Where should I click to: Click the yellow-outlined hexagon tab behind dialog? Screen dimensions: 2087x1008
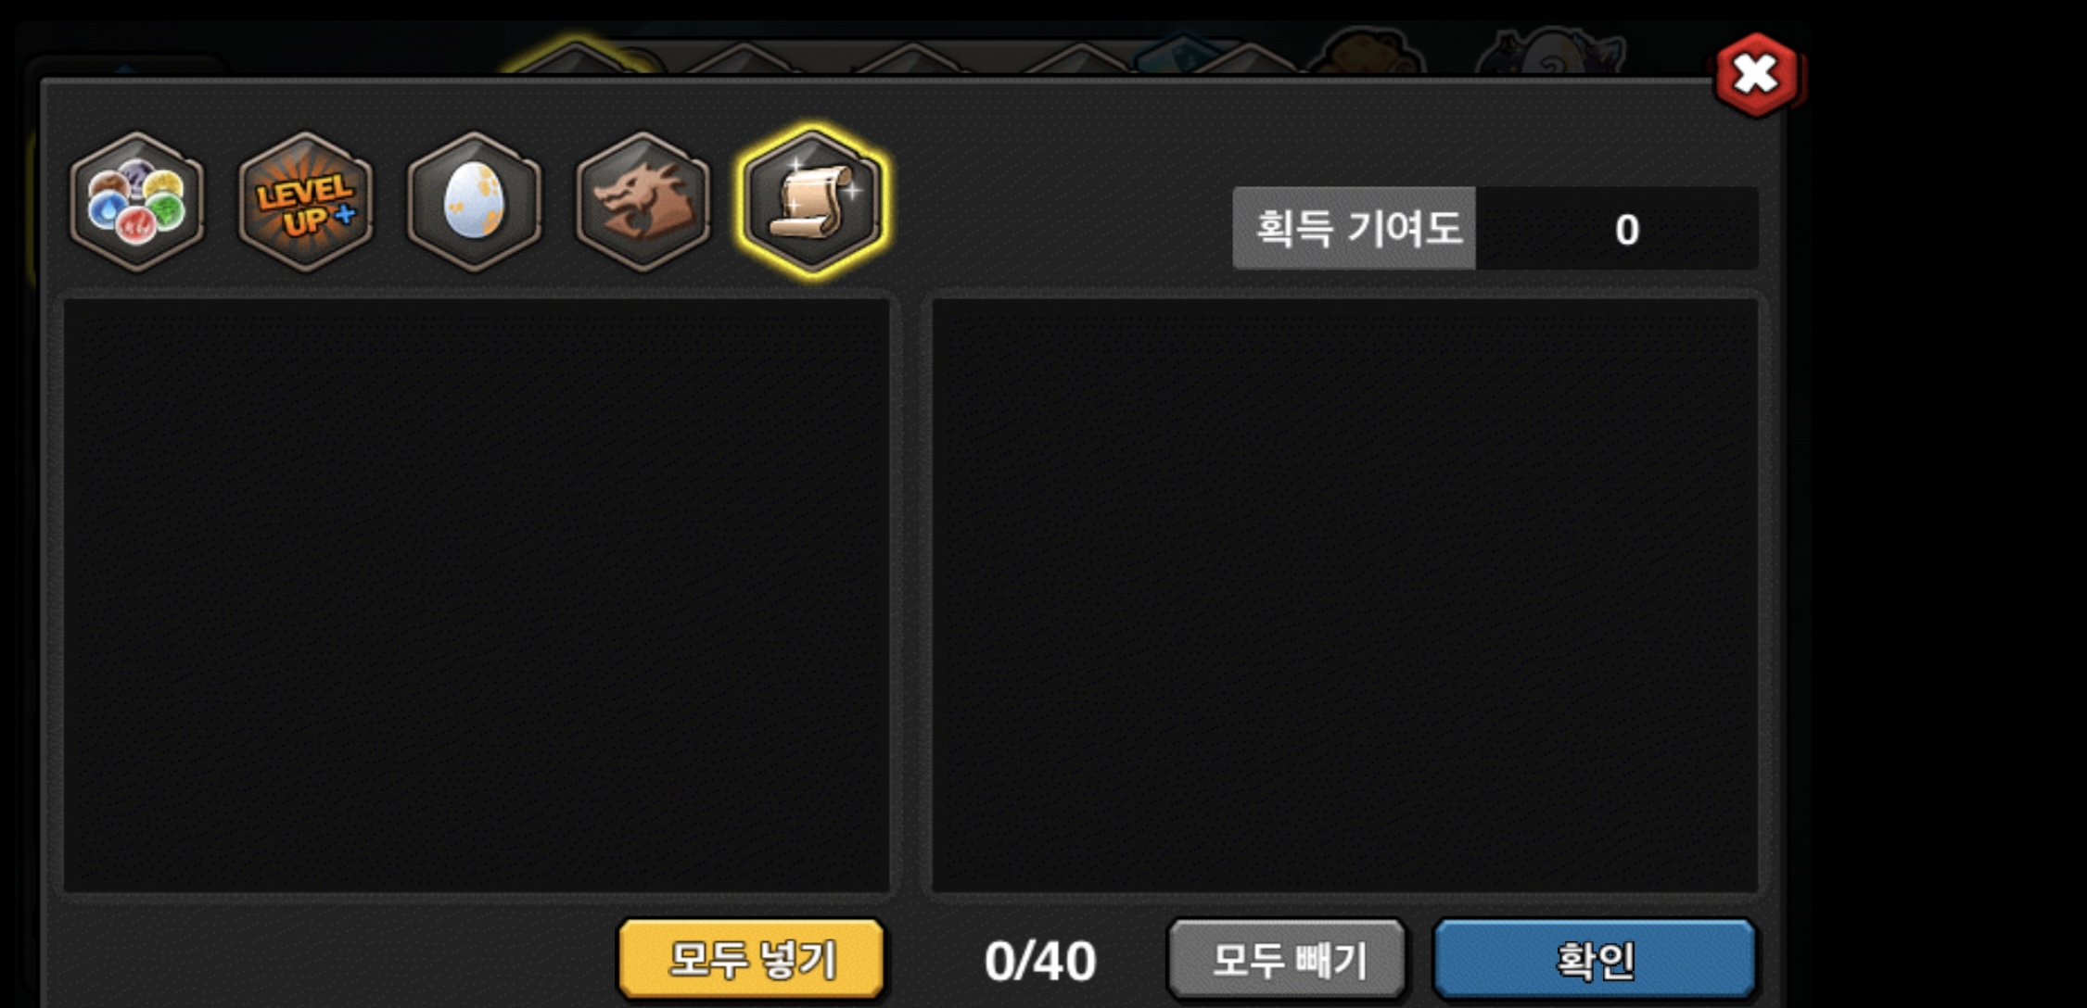pos(575,58)
